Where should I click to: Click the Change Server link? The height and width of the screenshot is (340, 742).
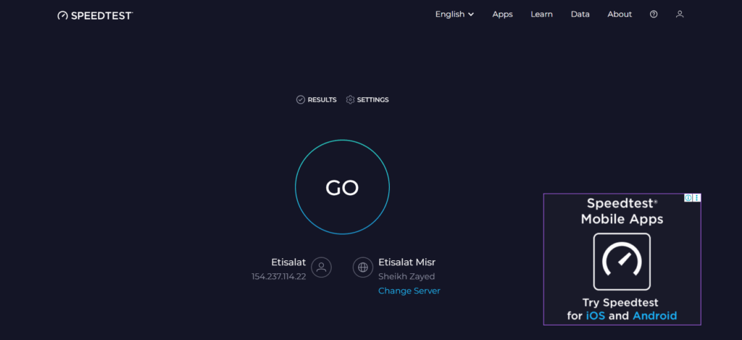(x=409, y=291)
